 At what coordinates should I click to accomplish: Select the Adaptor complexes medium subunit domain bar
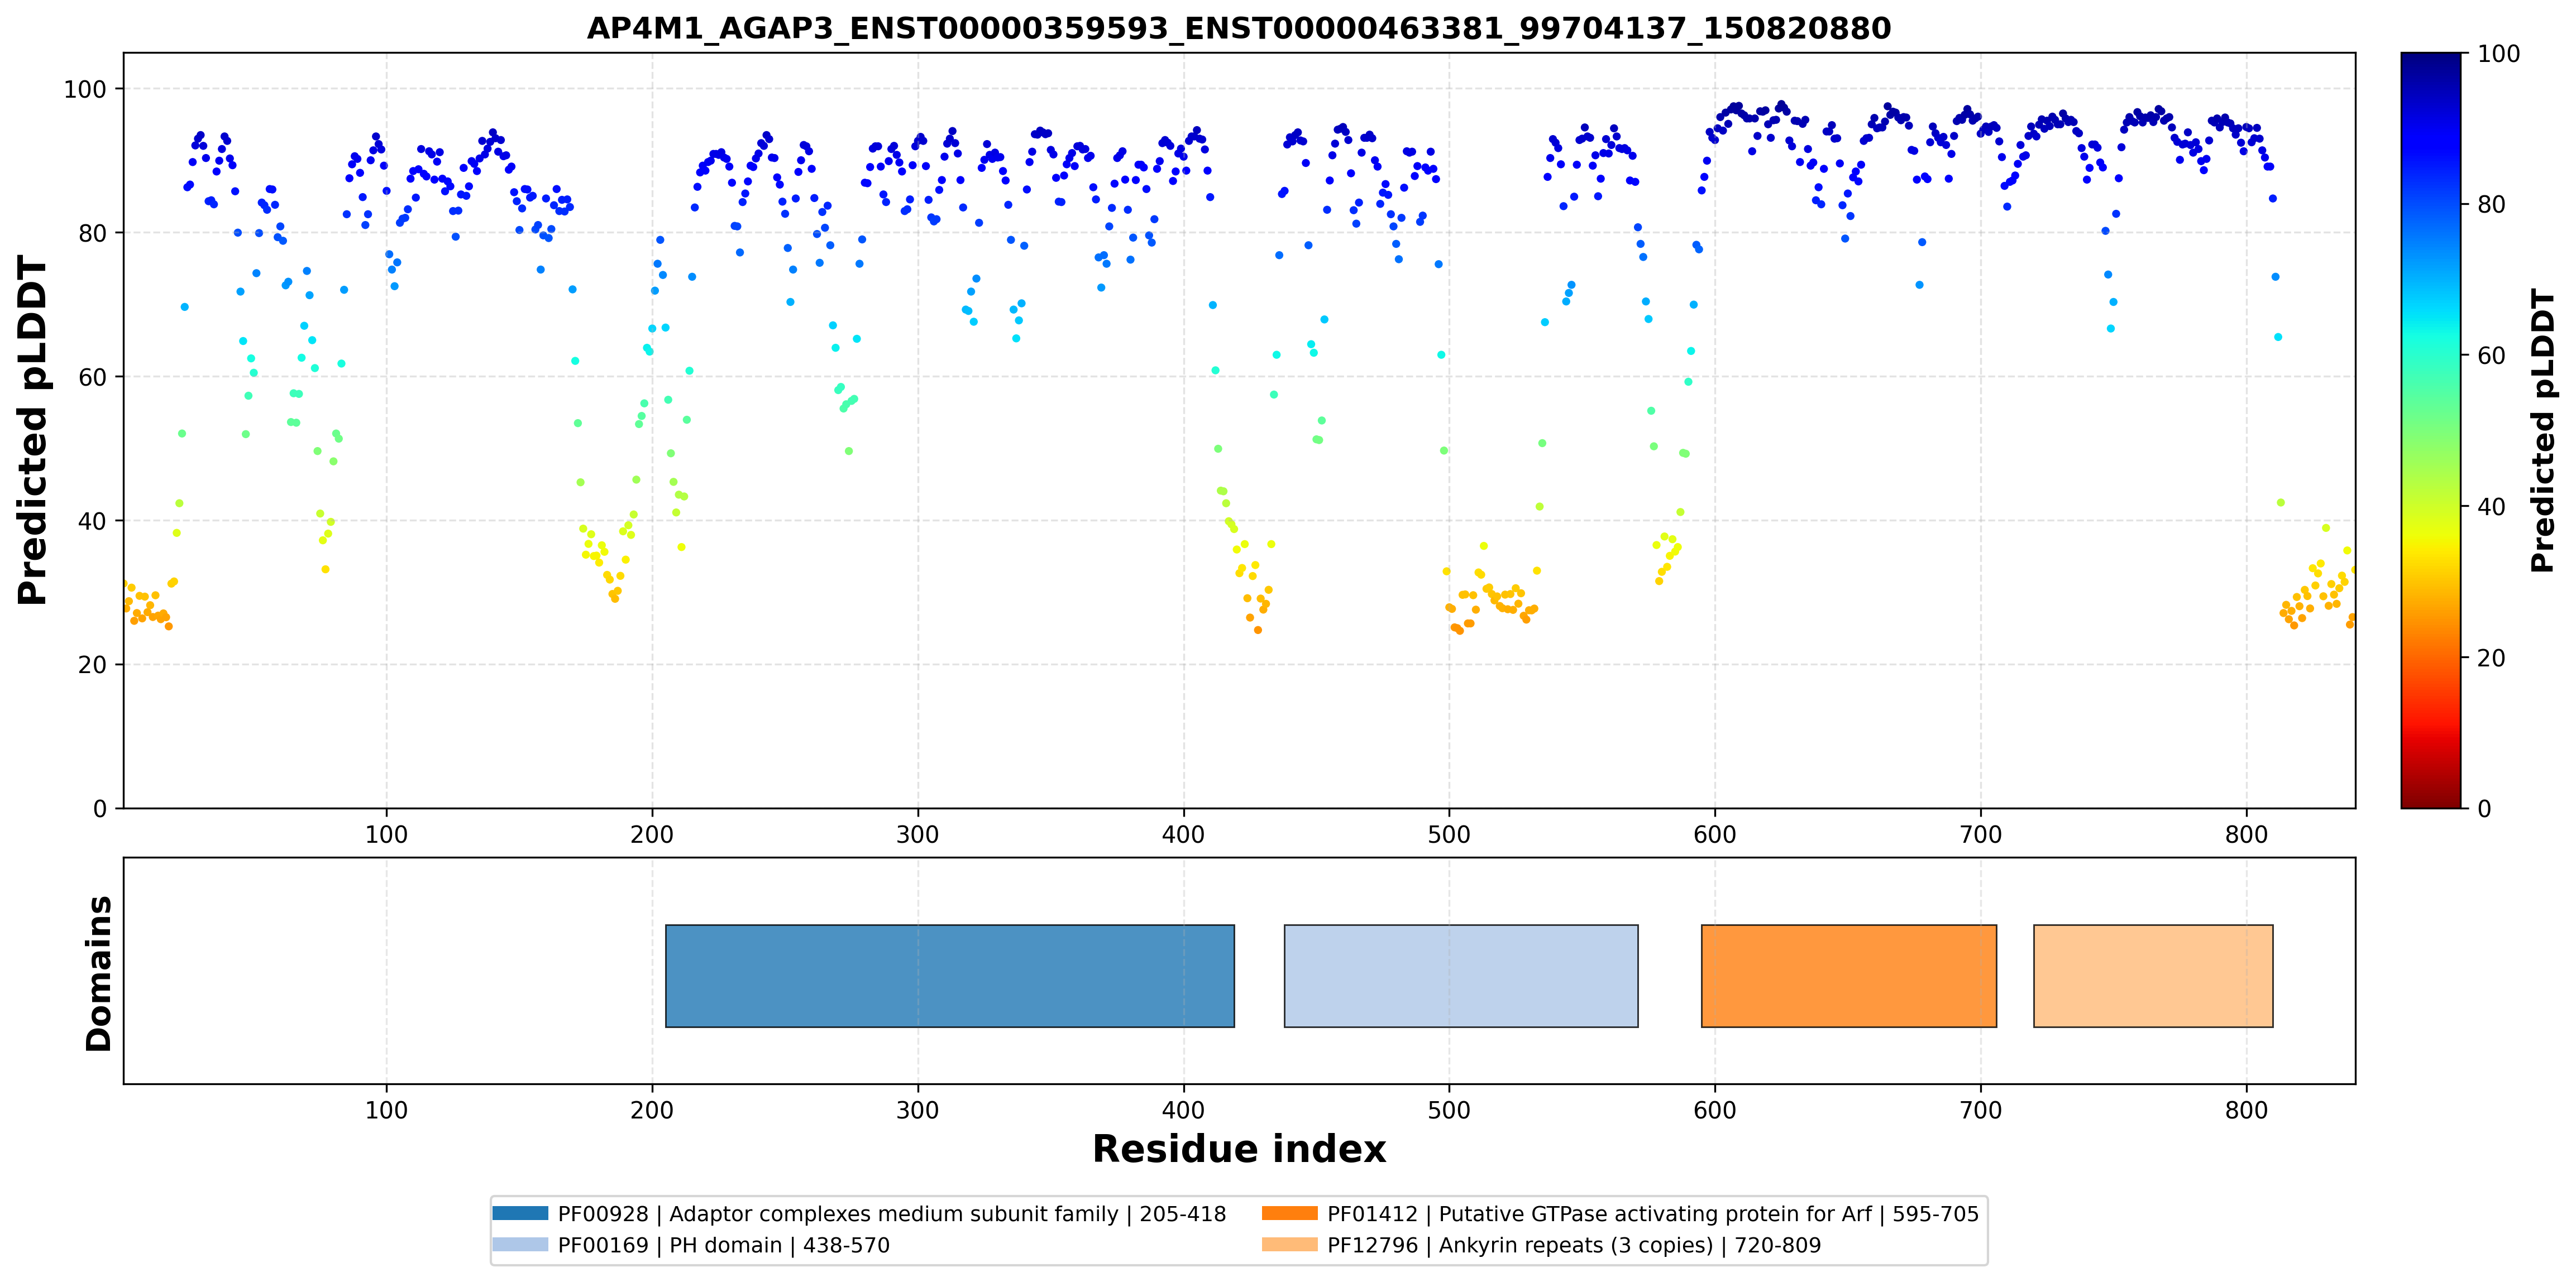(x=950, y=975)
